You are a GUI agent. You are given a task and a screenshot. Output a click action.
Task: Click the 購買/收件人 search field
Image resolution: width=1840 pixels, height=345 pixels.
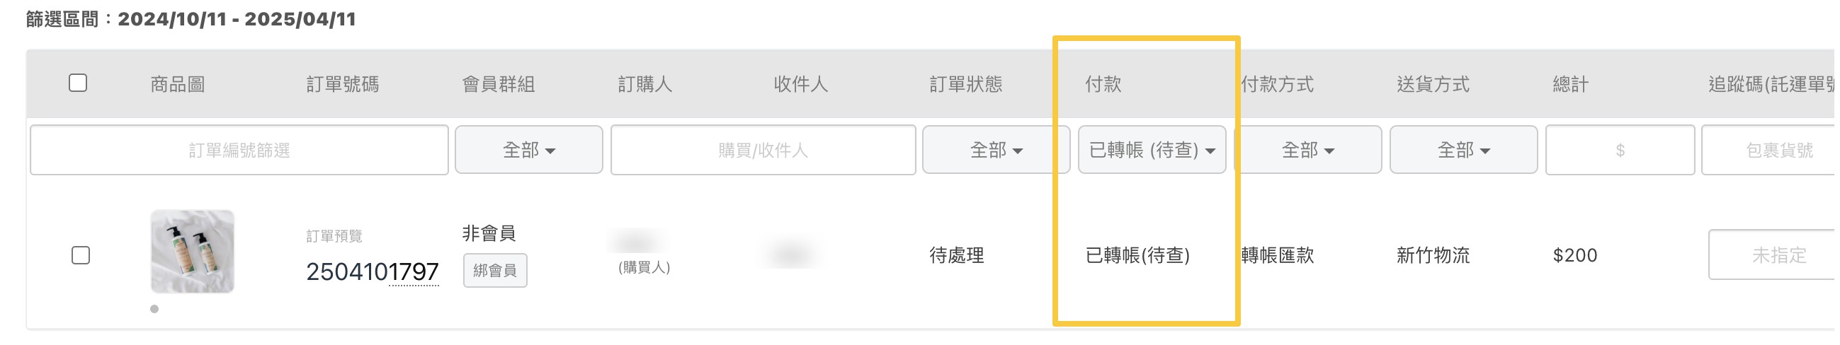click(763, 150)
